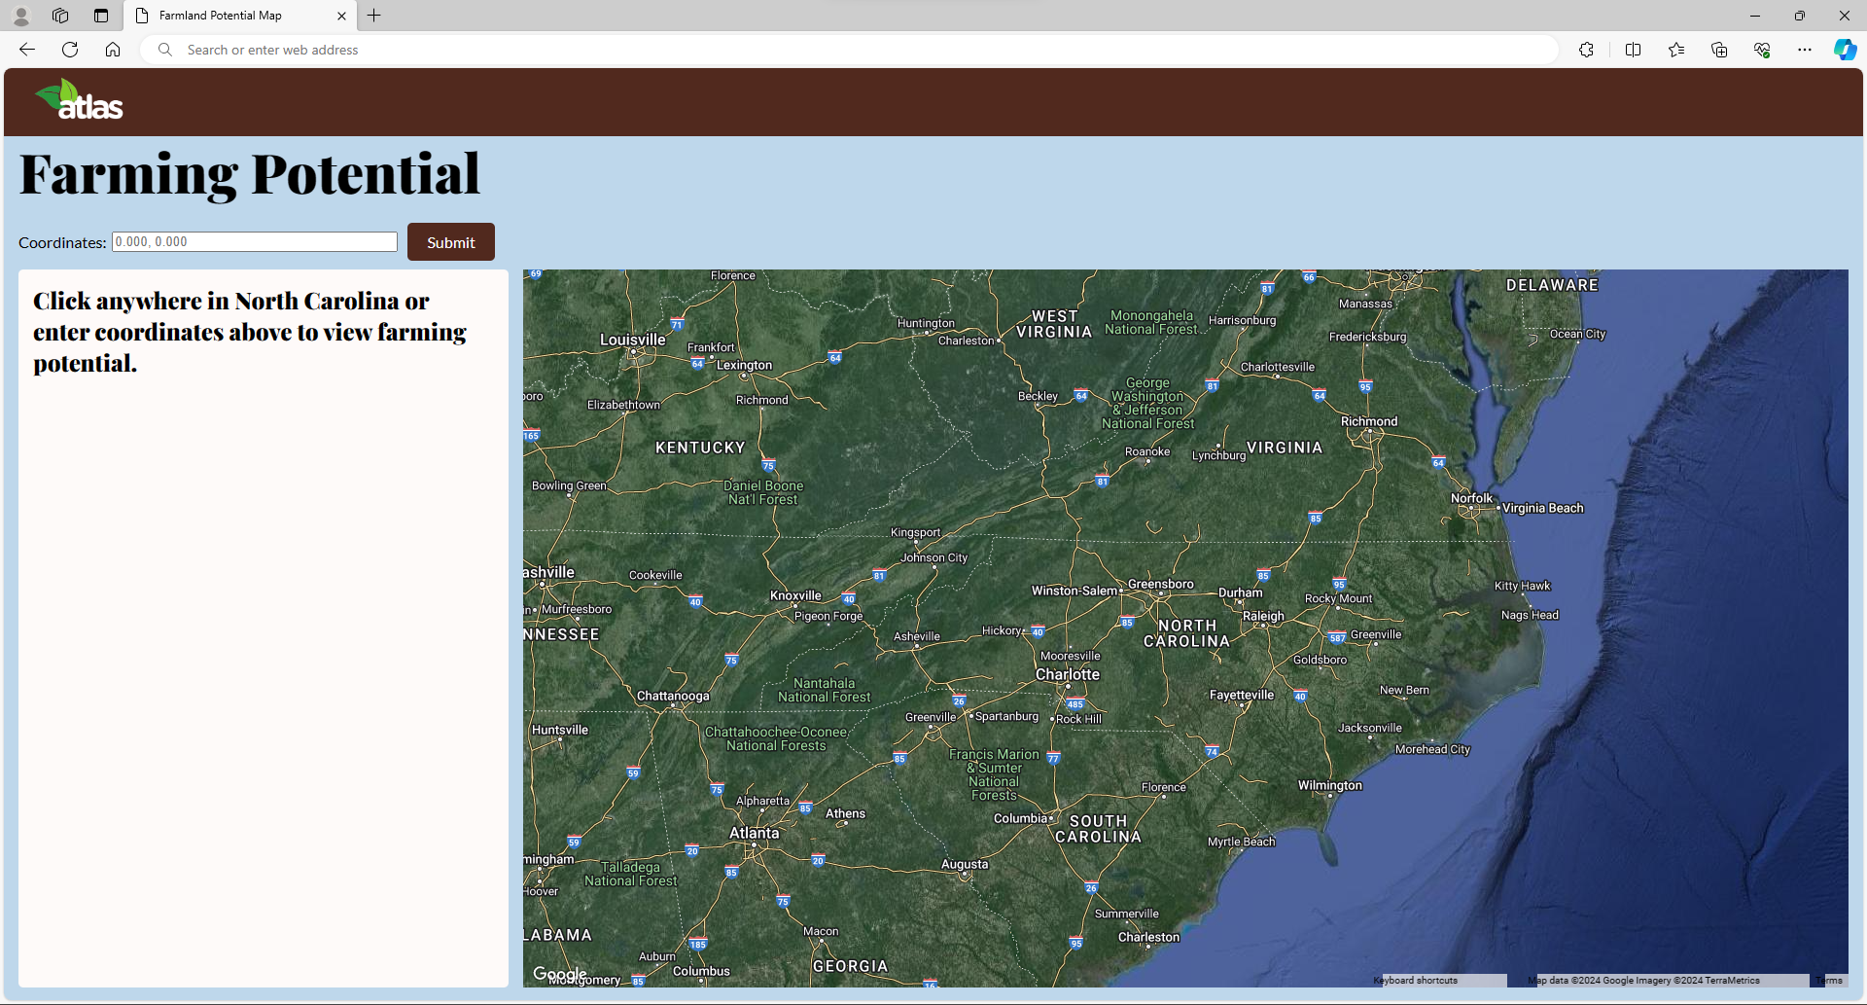
Task: Open a new browser tab
Action: click(x=374, y=16)
